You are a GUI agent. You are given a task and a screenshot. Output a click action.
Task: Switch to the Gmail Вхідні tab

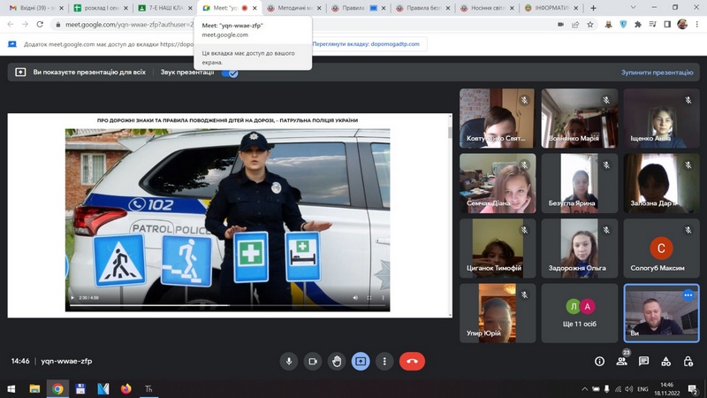tap(36, 8)
